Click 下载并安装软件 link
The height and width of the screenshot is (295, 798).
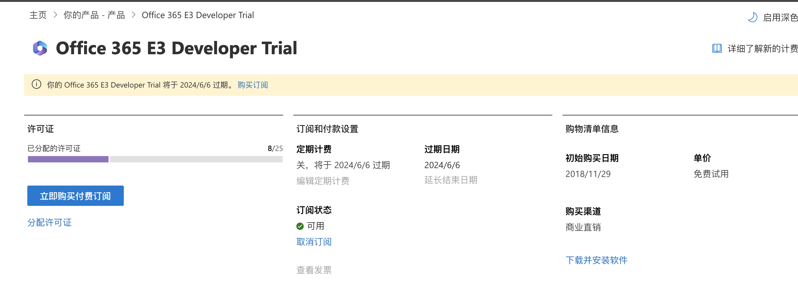point(596,260)
